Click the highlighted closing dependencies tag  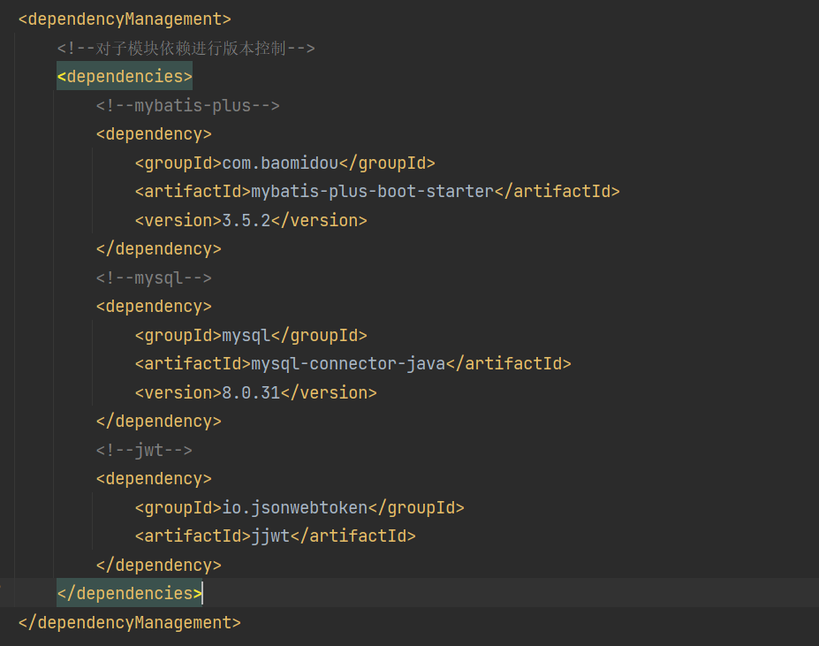[x=129, y=593]
